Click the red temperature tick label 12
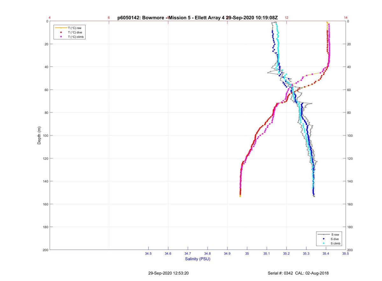The width and height of the screenshot is (382, 281). pos(286,18)
